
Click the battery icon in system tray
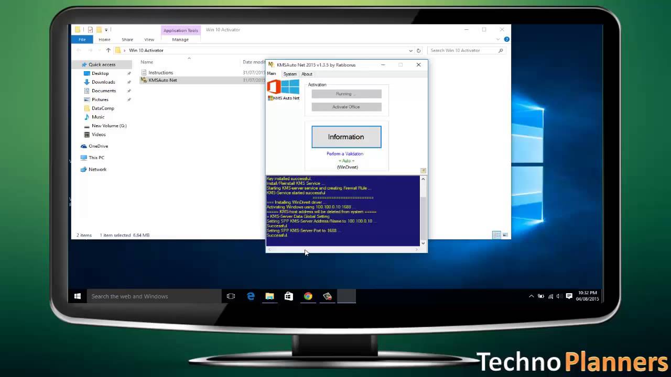(540, 296)
